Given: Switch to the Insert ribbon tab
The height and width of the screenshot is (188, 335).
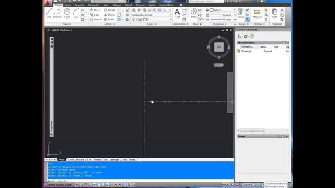Looking at the screenshot, I should coord(69,5).
